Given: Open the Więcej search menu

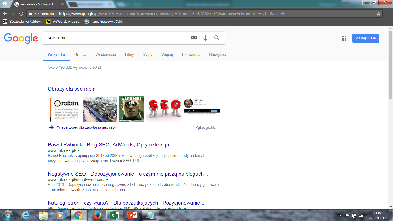Looking at the screenshot, I should point(167,54).
